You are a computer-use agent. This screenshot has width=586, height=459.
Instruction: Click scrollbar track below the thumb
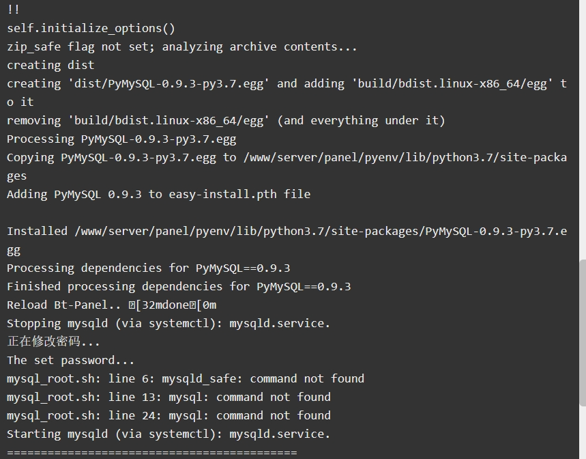(x=583, y=432)
